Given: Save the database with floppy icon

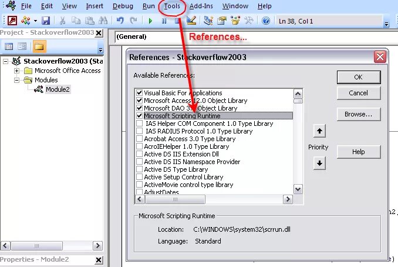Looking at the screenshot, I should pyautogui.click(x=46, y=21).
